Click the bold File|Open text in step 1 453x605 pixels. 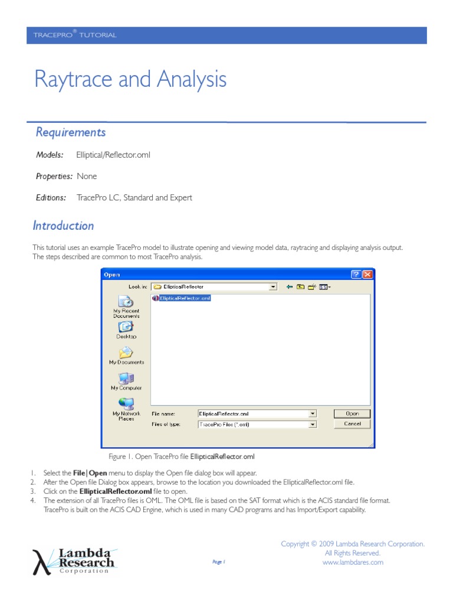pos(90,473)
